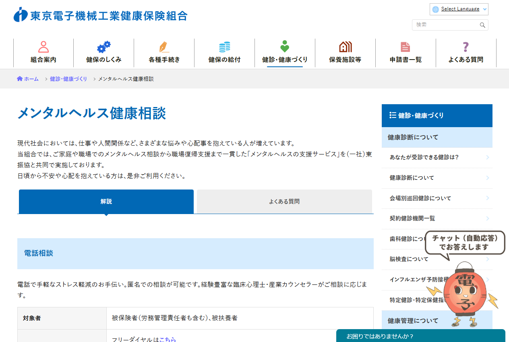Click the 健診・健康づくり heart person icon
509x342 pixels.
click(285, 47)
